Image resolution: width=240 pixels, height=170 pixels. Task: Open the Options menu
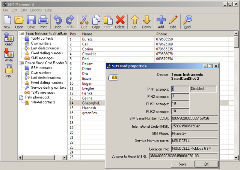pos(36,10)
